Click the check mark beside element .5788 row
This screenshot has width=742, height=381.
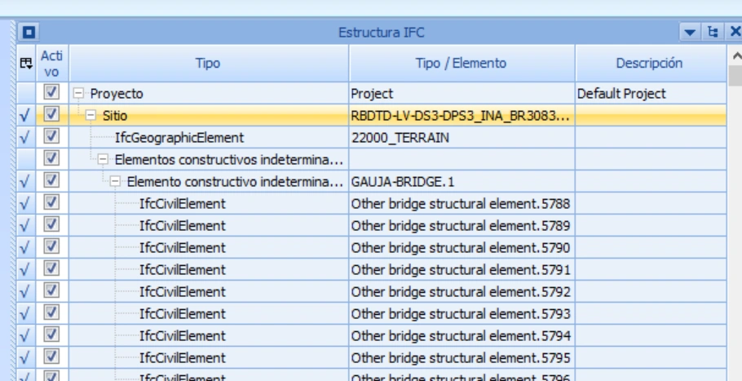26,204
